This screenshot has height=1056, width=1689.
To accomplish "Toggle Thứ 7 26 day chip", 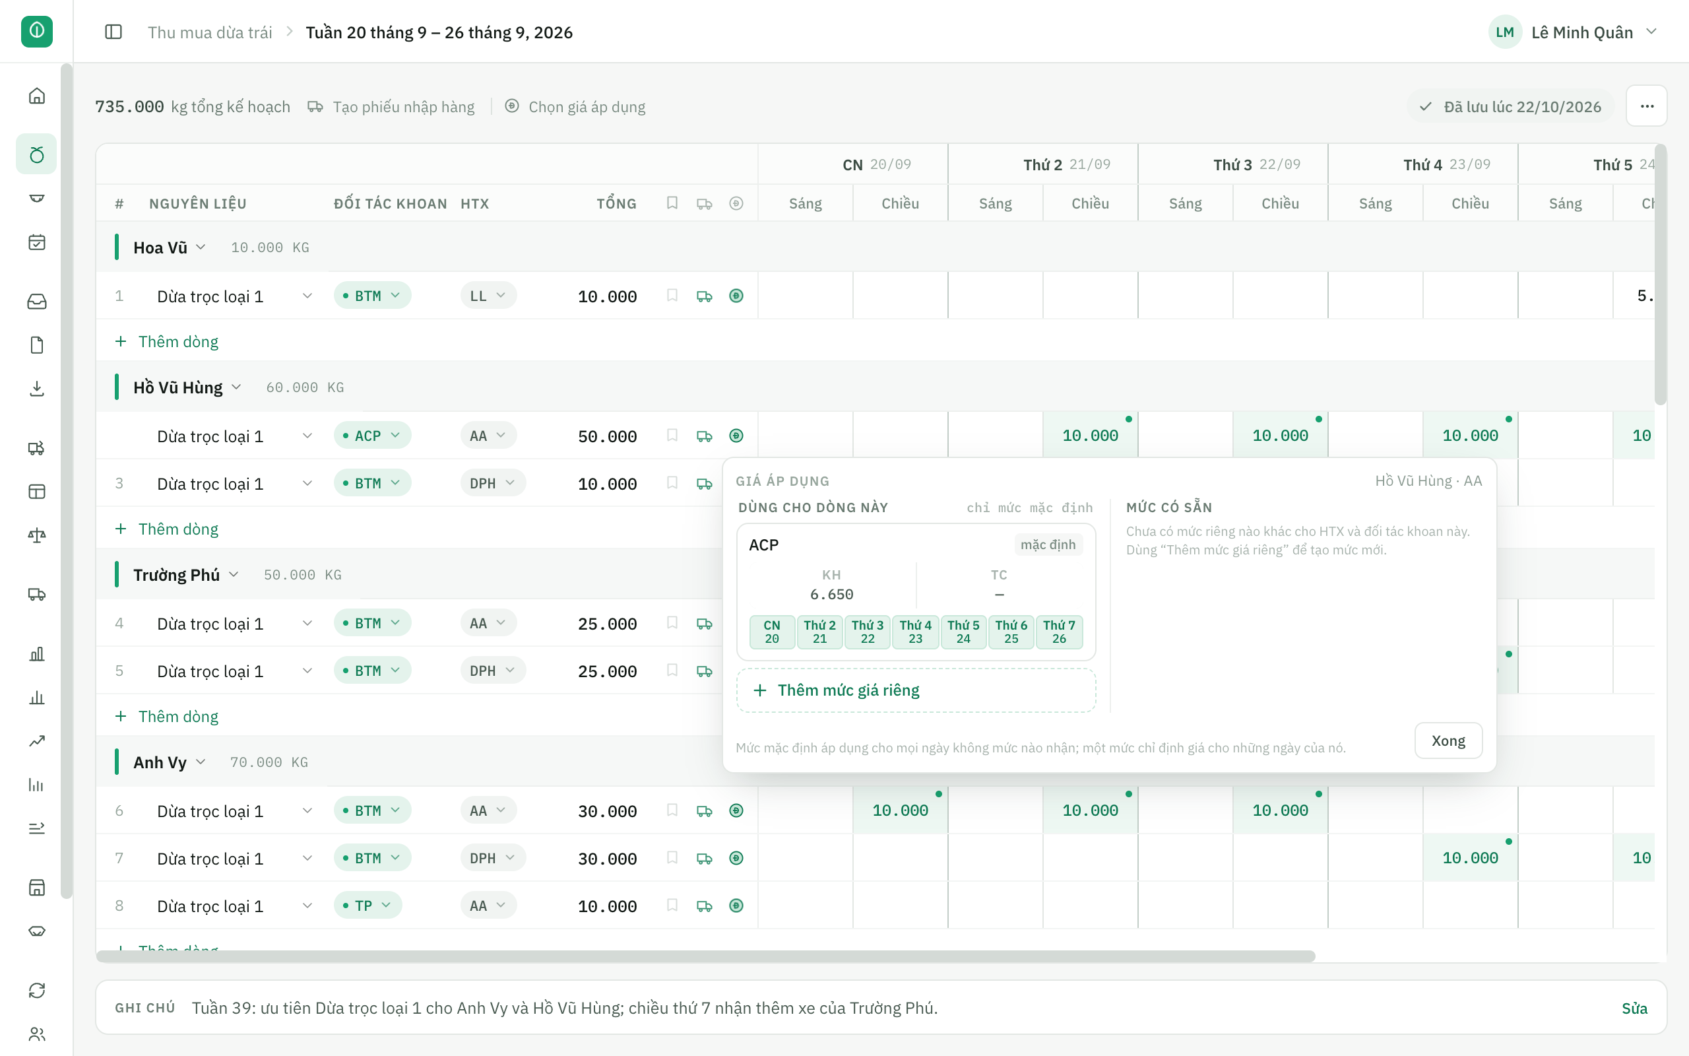I will click(x=1059, y=632).
